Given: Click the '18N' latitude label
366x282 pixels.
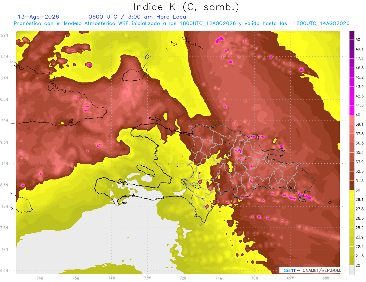Looking at the screenshot, I should [x=5, y=206].
